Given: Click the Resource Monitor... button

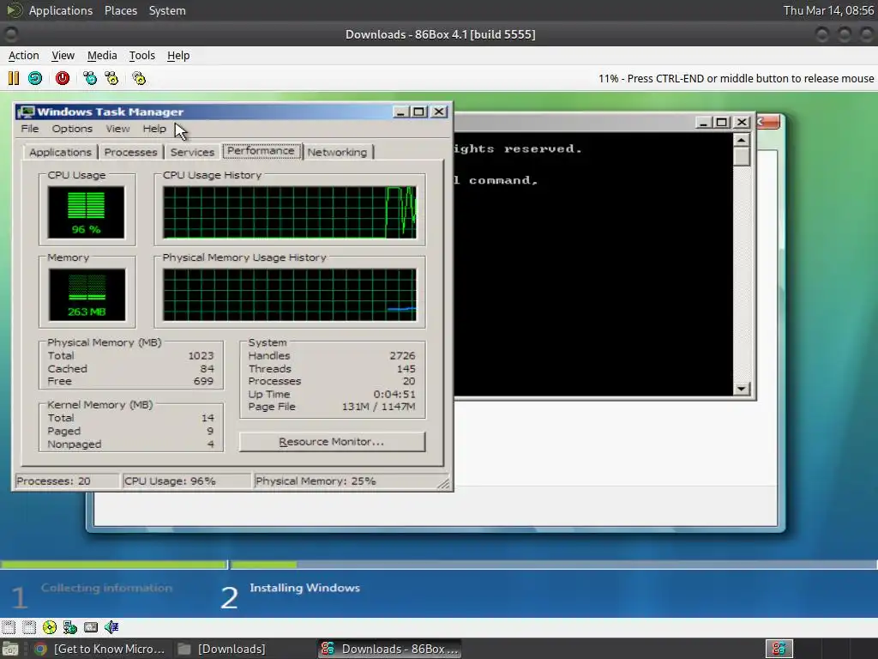Looking at the screenshot, I should [332, 442].
